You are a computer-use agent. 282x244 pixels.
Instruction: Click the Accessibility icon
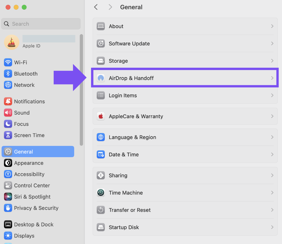click(x=8, y=174)
